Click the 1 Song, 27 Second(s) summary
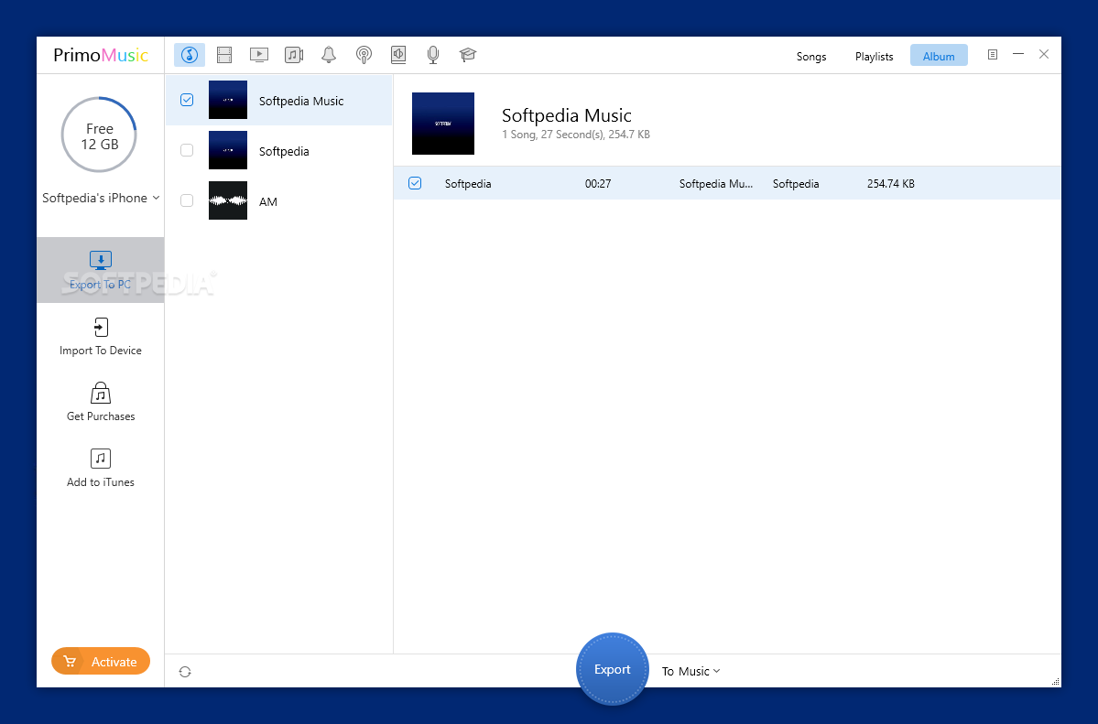This screenshot has width=1098, height=724. tap(576, 135)
